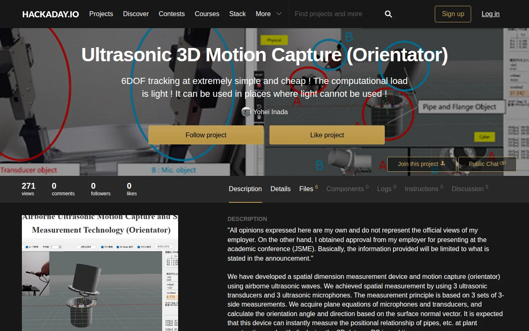Open the Components tab
This screenshot has height=331, width=529.
[347, 189]
